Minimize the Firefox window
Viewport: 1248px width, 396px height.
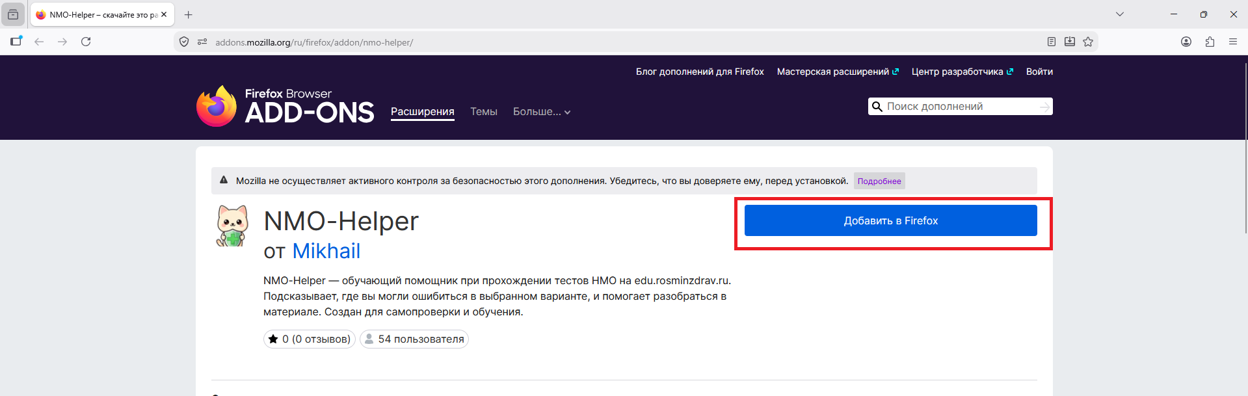[x=1174, y=14]
